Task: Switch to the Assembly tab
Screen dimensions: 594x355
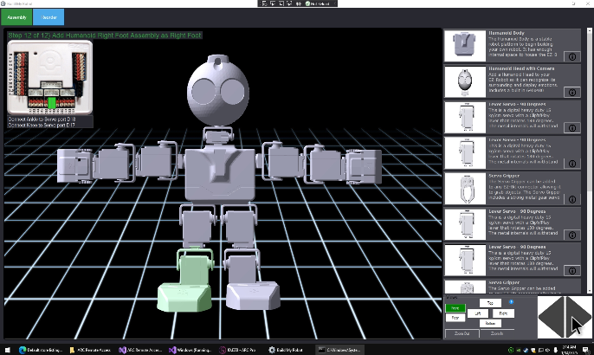Action: (16, 17)
